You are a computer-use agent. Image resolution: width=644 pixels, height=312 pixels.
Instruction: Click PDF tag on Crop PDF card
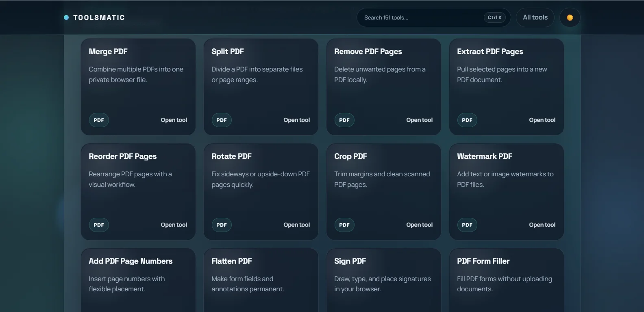[344, 225]
